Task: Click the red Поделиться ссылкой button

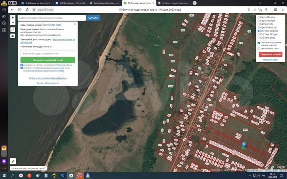Action: [270, 54]
